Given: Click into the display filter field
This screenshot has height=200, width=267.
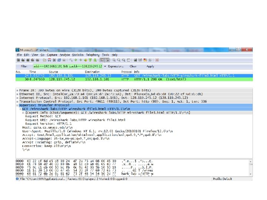Looking at the screenshot, I should [x=68, y=66].
